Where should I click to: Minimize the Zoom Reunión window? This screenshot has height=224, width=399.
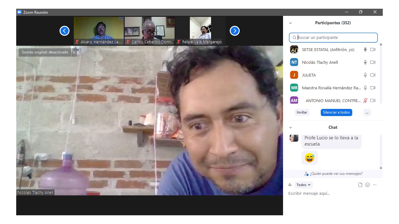[347, 12]
